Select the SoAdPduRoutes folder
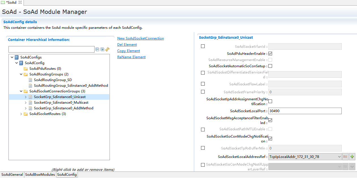357x178 pixels. coord(45,69)
